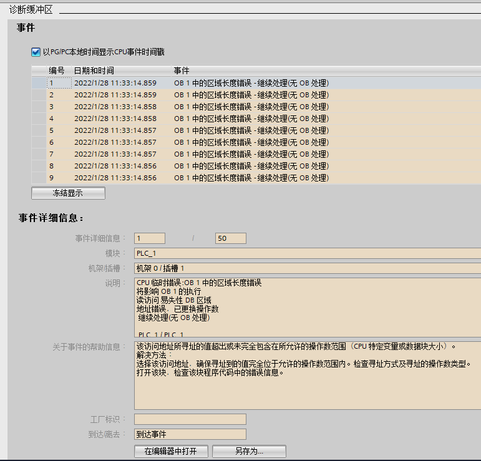Select event row number 1
The height and width of the screenshot is (461, 481).
(256, 83)
